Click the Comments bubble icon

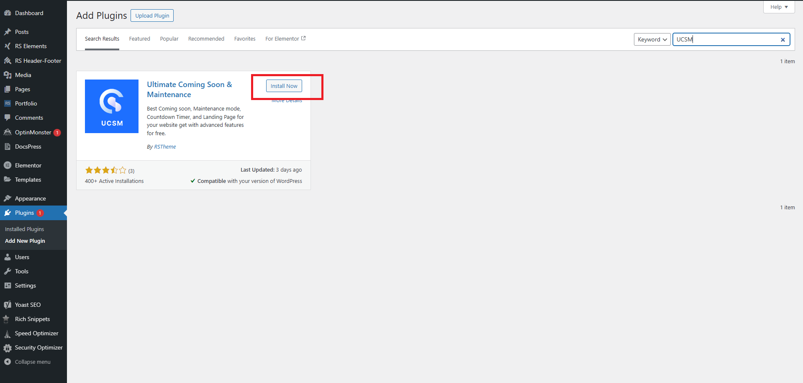tap(8, 118)
